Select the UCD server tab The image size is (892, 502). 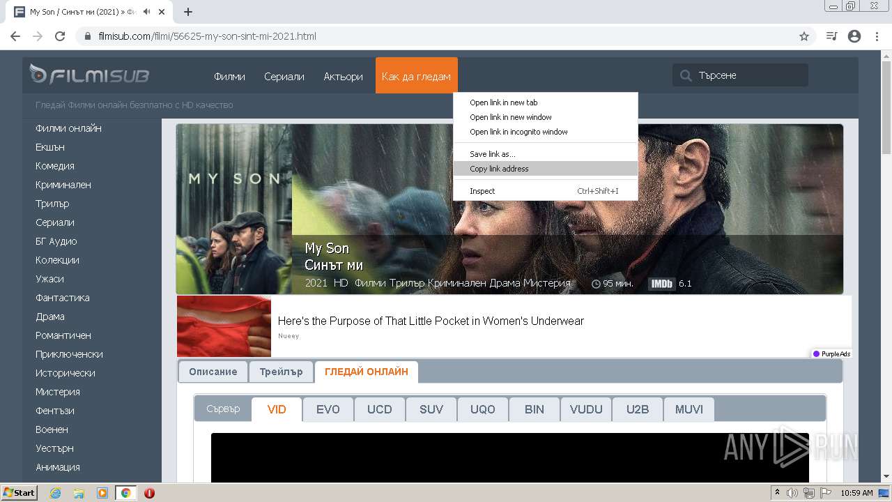pyautogui.click(x=379, y=409)
